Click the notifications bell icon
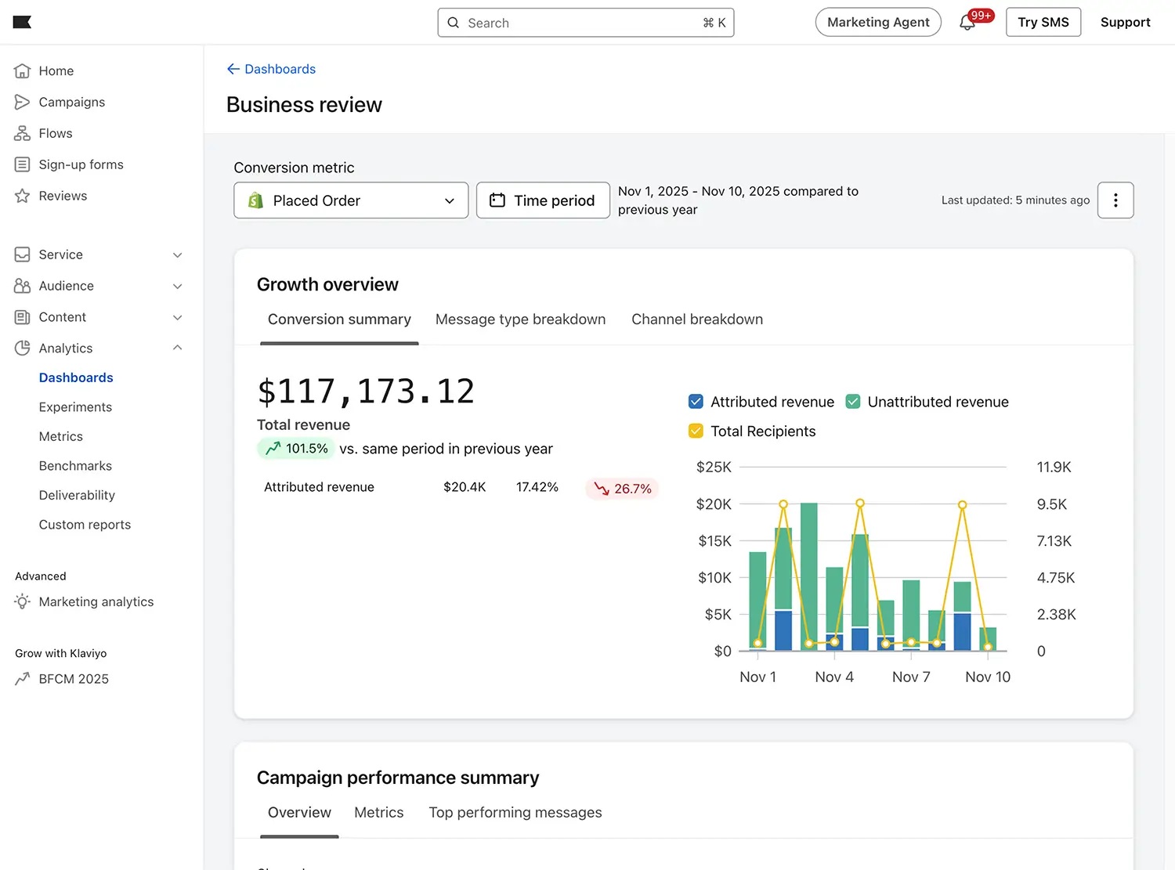1175x870 pixels. coord(967,22)
